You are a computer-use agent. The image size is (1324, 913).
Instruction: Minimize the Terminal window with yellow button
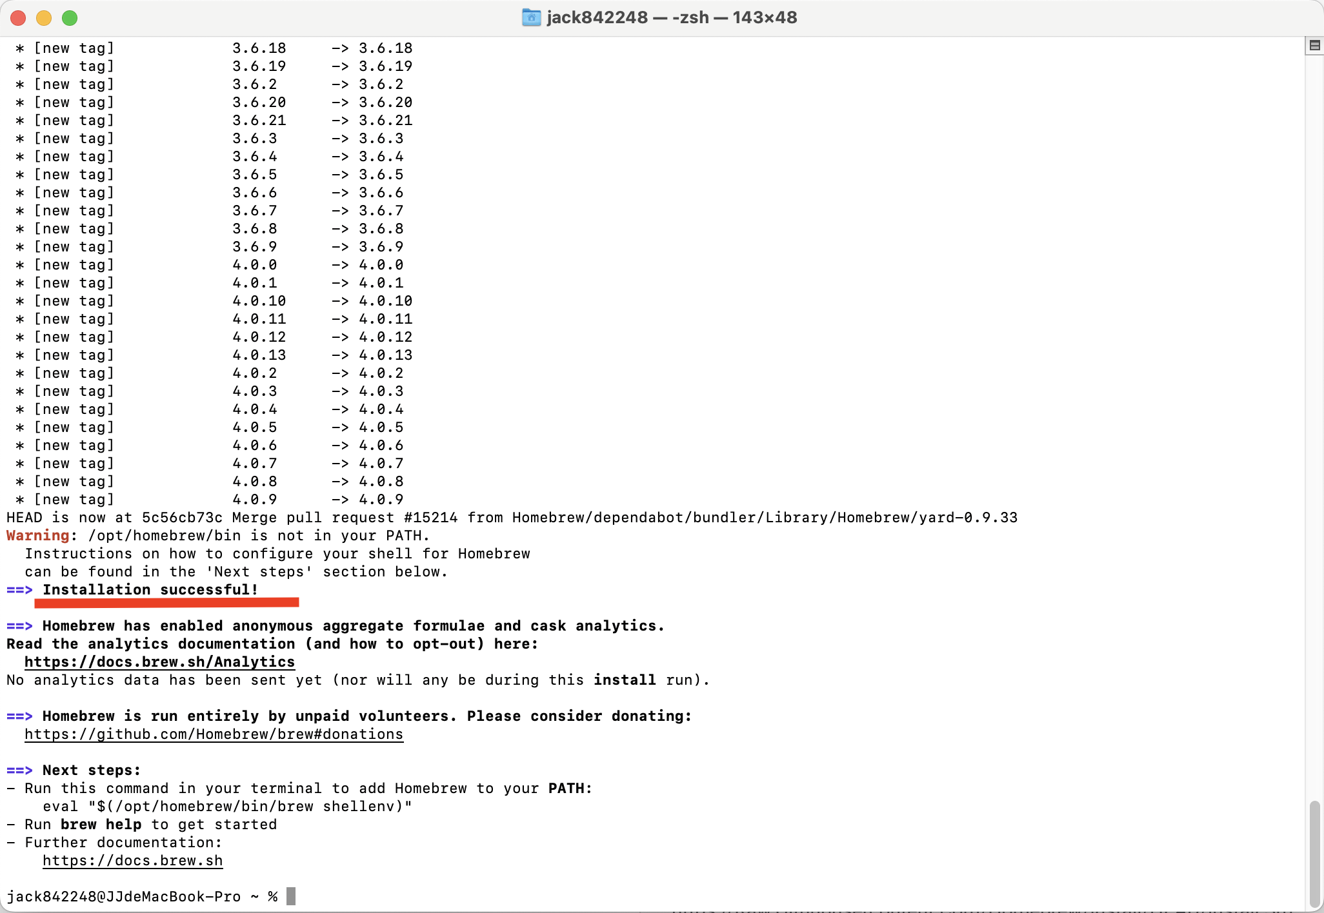point(44,18)
